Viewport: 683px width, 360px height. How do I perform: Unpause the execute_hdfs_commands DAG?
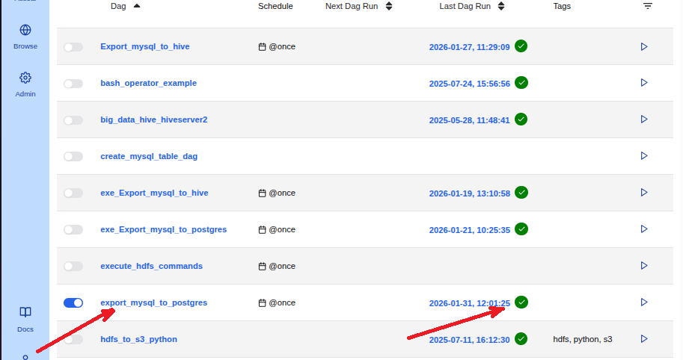click(73, 266)
